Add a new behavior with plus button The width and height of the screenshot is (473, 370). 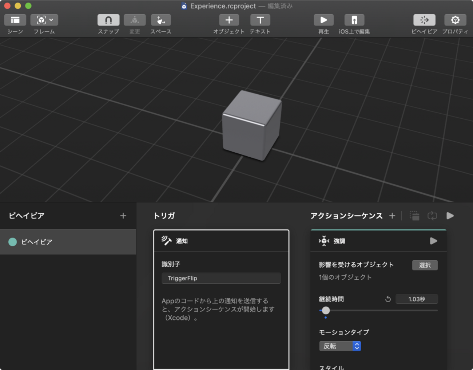pos(123,216)
